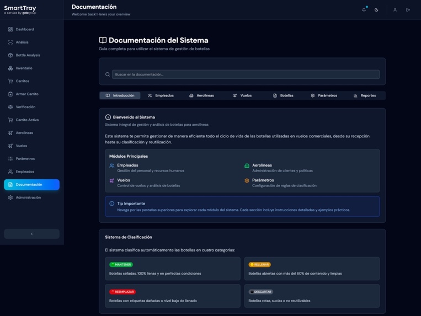Image resolution: width=421 pixels, height=316 pixels.
Task: Switch to the Empleados tab
Action: (161, 95)
